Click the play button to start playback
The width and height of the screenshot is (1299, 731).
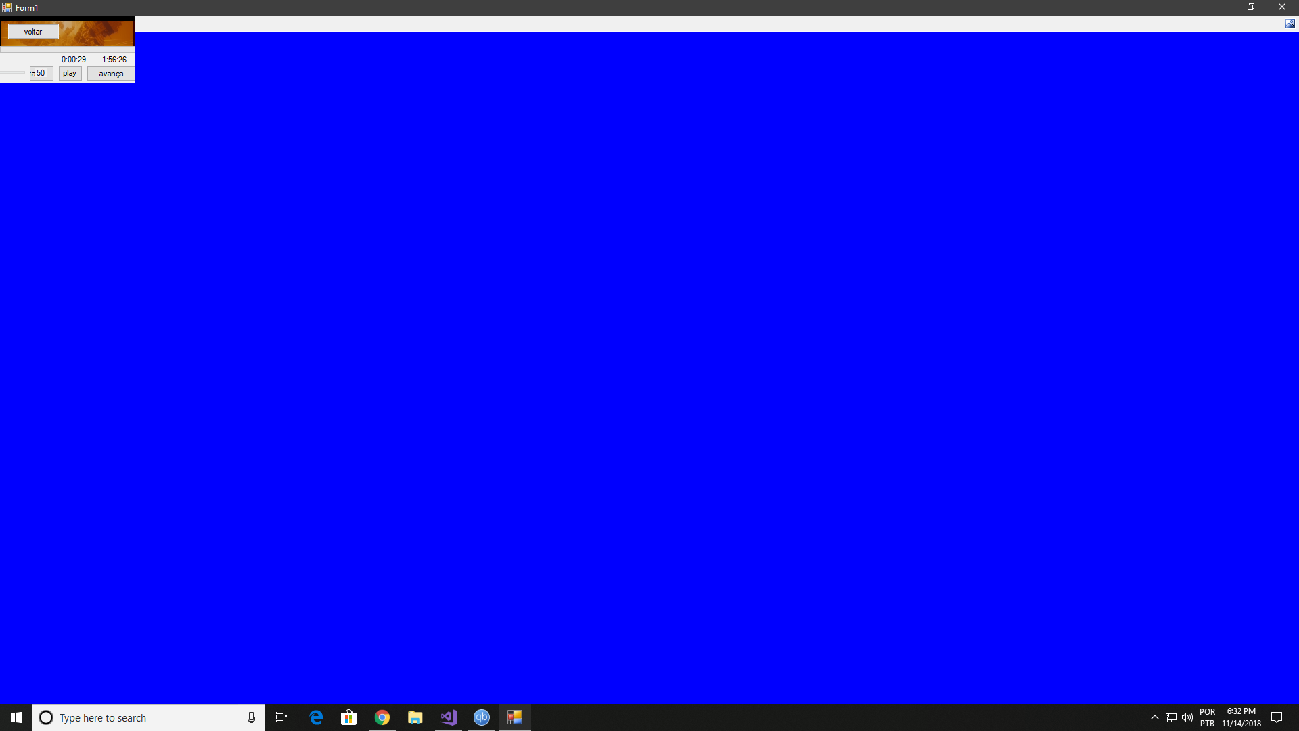coord(70,73)
